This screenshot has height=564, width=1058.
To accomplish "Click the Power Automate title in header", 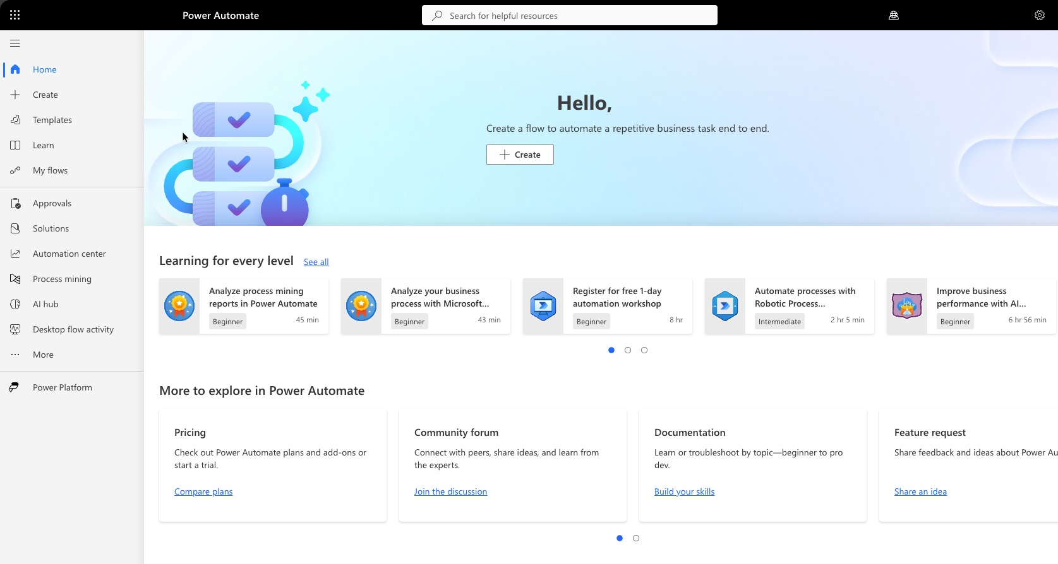I will (x=220, y=16).
